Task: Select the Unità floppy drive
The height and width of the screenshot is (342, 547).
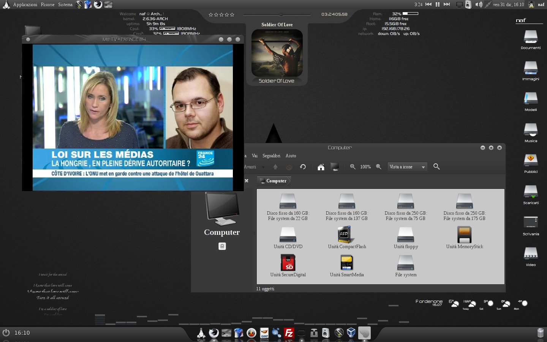Action: 406,238
